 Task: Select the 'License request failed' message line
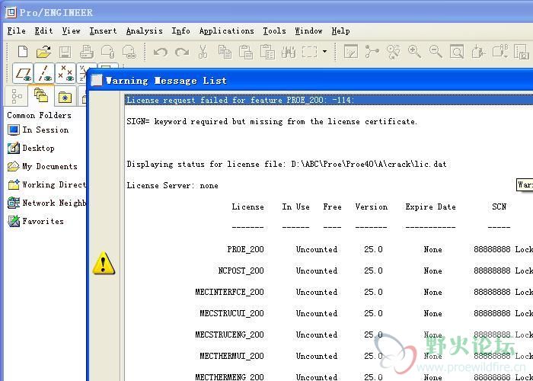coord(329,100)
